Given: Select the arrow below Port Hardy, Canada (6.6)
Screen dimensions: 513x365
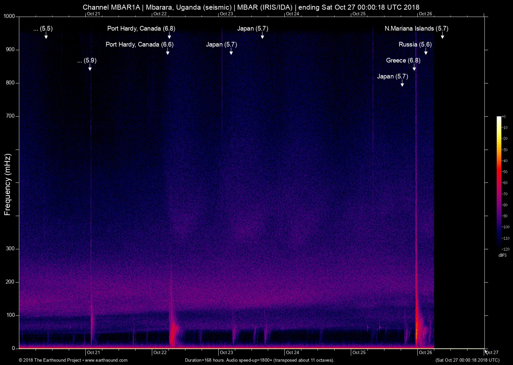Looking at the screenshot, I should [168, 52].
